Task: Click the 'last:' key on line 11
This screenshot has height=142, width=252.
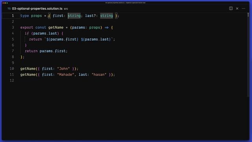Action: [84, 75]
